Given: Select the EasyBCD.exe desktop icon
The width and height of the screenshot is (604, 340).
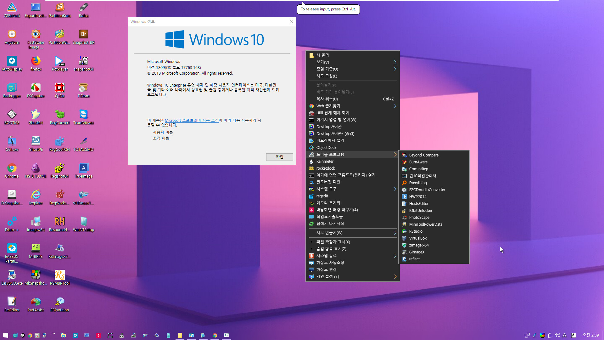Looking at the screenshot, I should pyautogui.click(x=12, y=278).
